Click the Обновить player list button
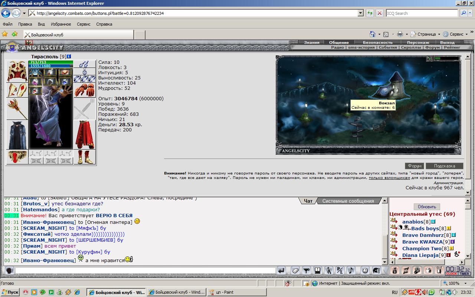475x297 pixels. coord(427,207)
